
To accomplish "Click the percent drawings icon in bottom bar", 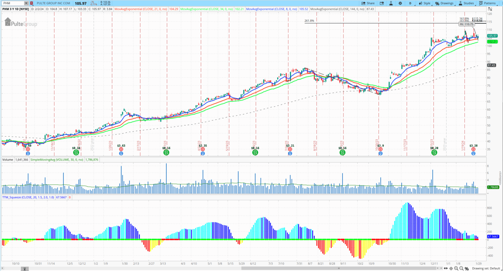I will [466, 268].
